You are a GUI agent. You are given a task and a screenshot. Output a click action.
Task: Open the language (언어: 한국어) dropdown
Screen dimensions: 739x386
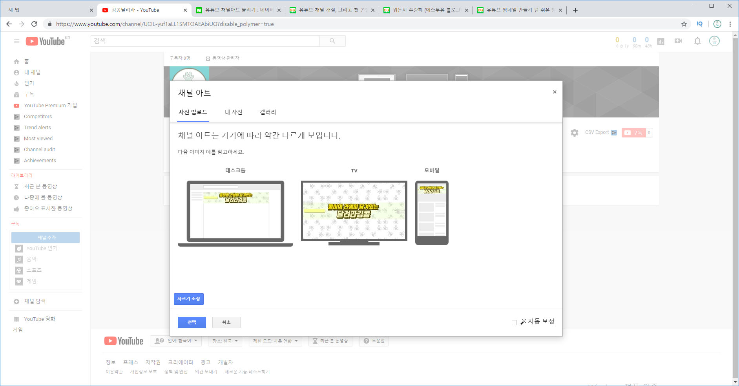click(x=176, y=341)
